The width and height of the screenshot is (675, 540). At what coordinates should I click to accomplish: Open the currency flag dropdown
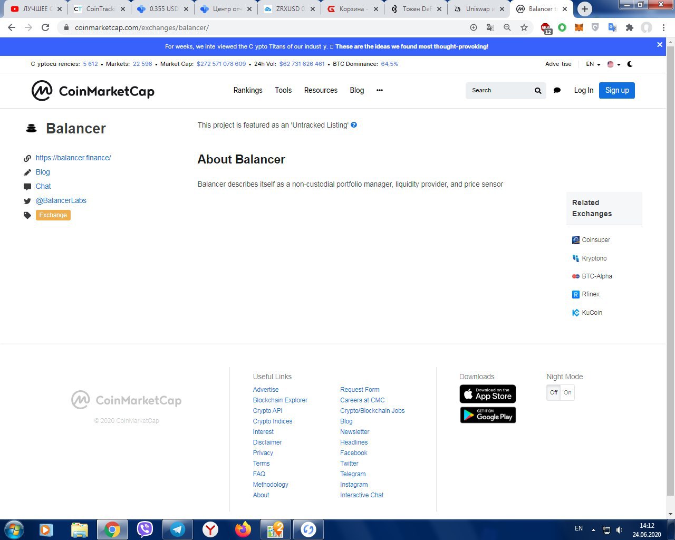(614, 64)
